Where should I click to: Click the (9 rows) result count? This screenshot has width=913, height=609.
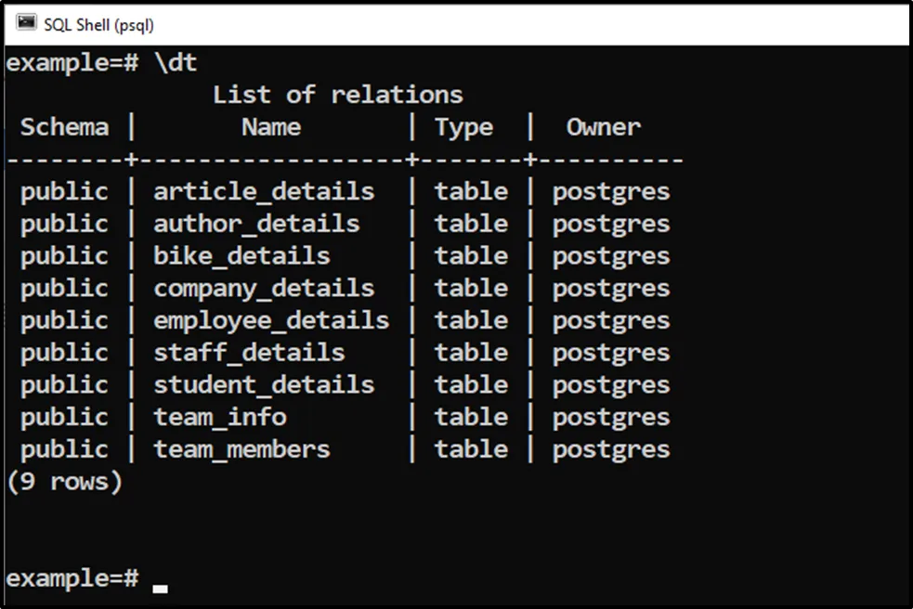[x=64, y=482]
